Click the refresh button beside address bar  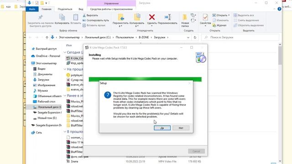[x=195, y=37]
